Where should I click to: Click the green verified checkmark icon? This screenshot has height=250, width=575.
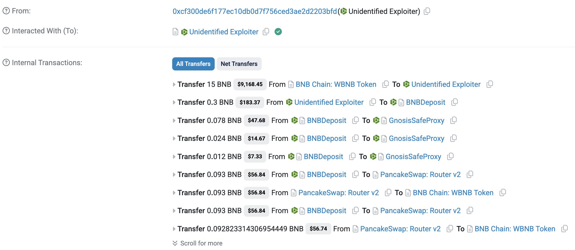[278, 32]
